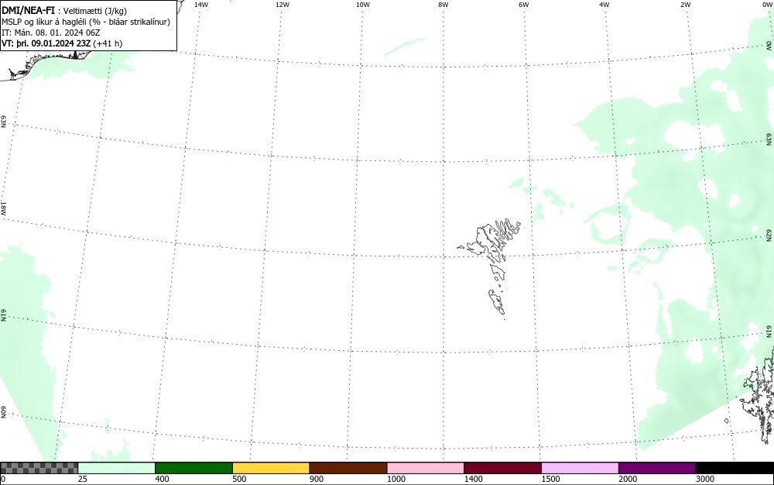Screen dimensions: 774x485
Task: Click the legend value 3000
Action: tap(705, 479)
